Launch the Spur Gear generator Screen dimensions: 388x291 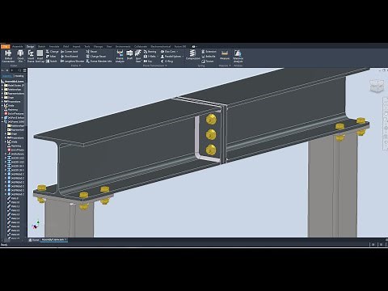click(138, 56)
